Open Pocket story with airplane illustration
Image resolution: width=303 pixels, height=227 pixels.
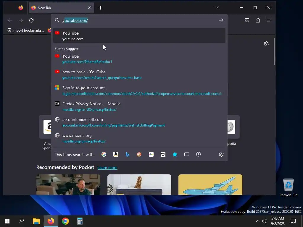point(210,184)
